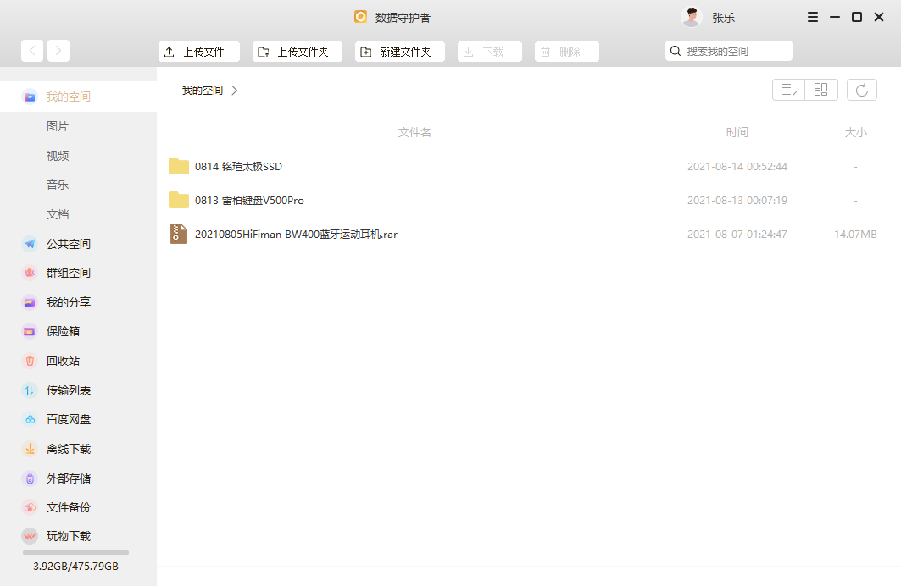Click the forward navigation arrow
This screenshot has width=901, height=586.
(58, 51)
